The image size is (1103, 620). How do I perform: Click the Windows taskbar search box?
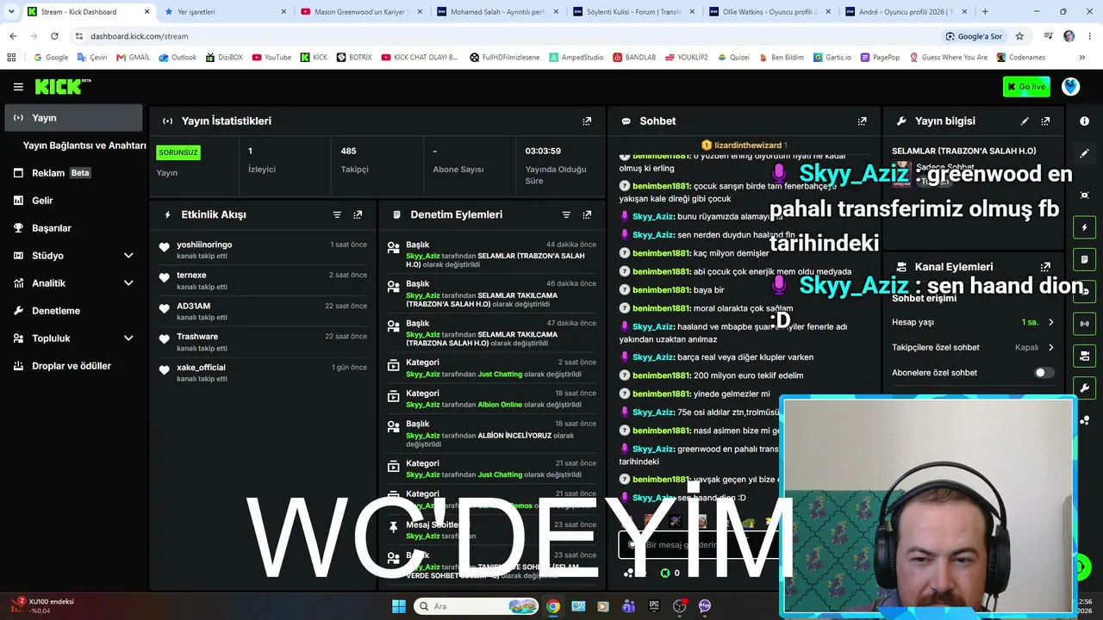[477, 606]
